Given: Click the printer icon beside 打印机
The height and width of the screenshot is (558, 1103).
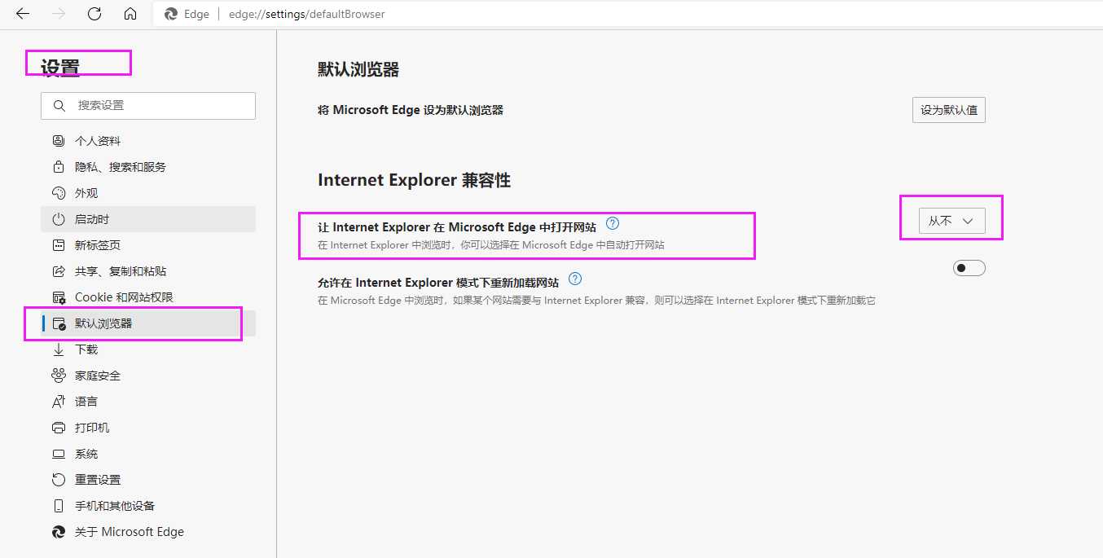Looking at the screenshot, I should pos(59,428).
